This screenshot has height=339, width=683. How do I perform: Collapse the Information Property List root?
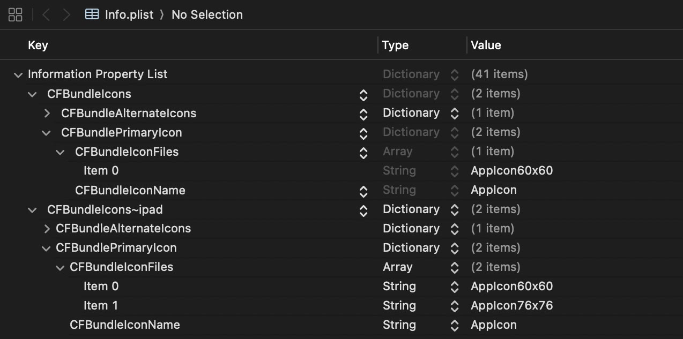pos(18,75)
